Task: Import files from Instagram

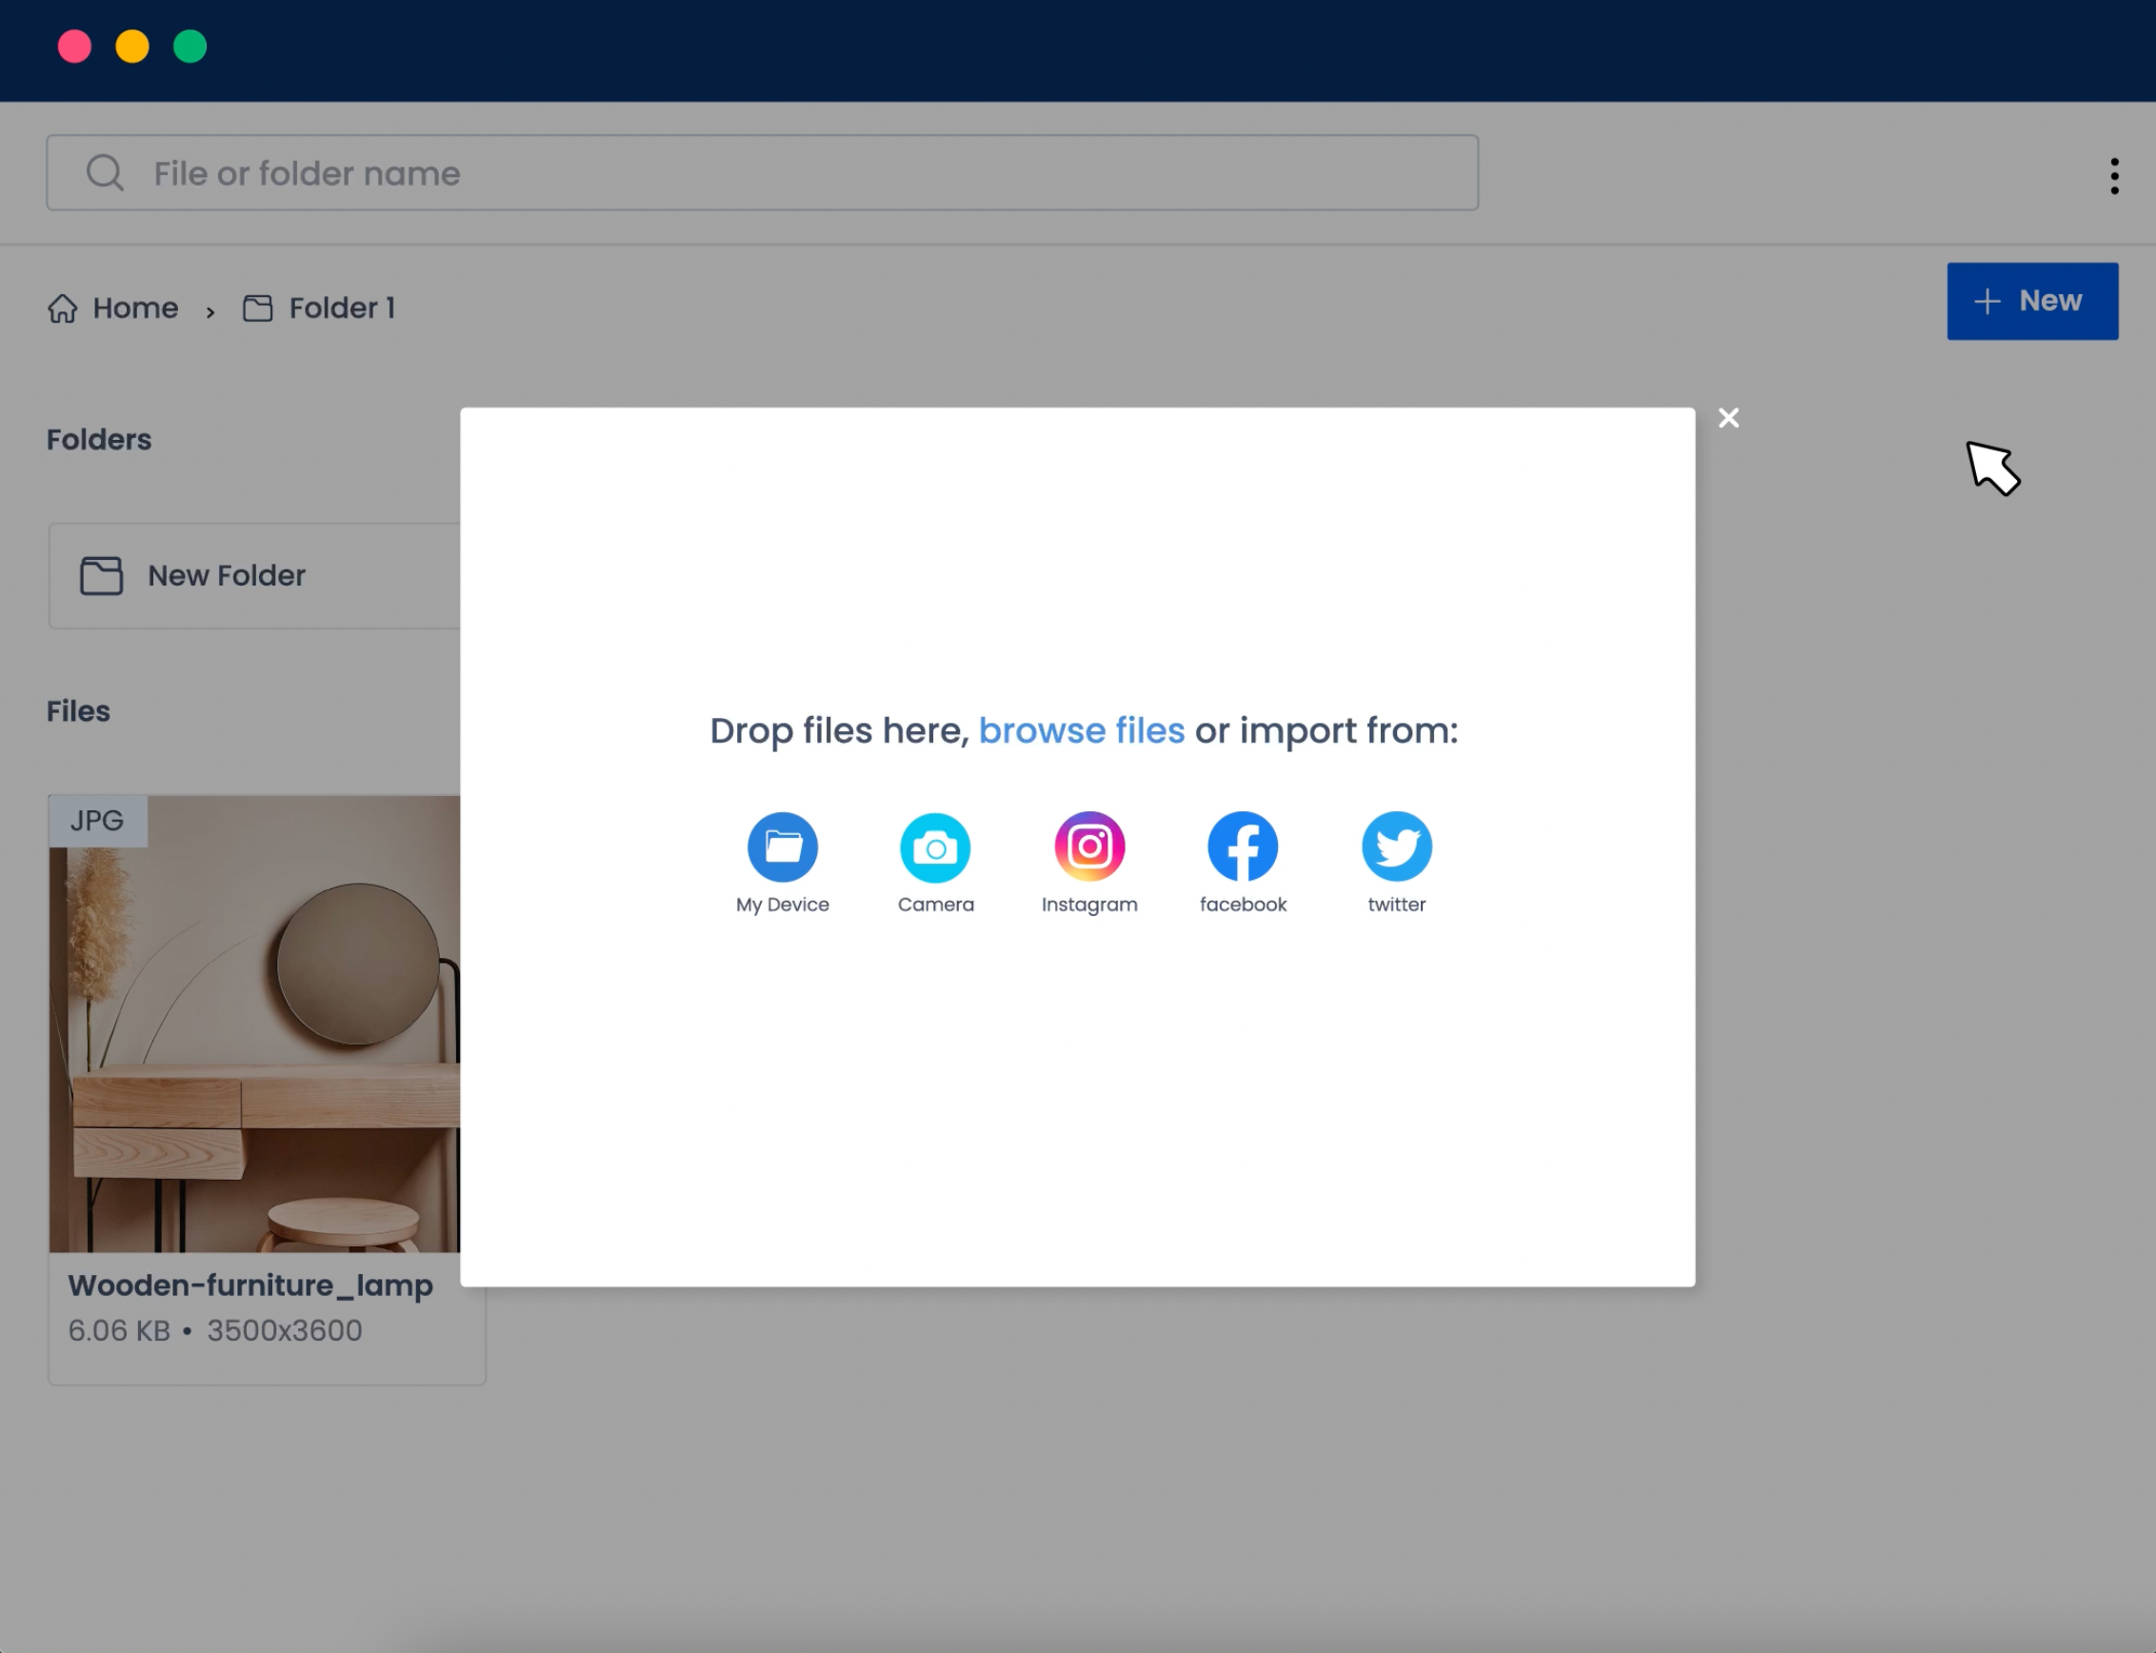Action: [x=1088, y=846]
